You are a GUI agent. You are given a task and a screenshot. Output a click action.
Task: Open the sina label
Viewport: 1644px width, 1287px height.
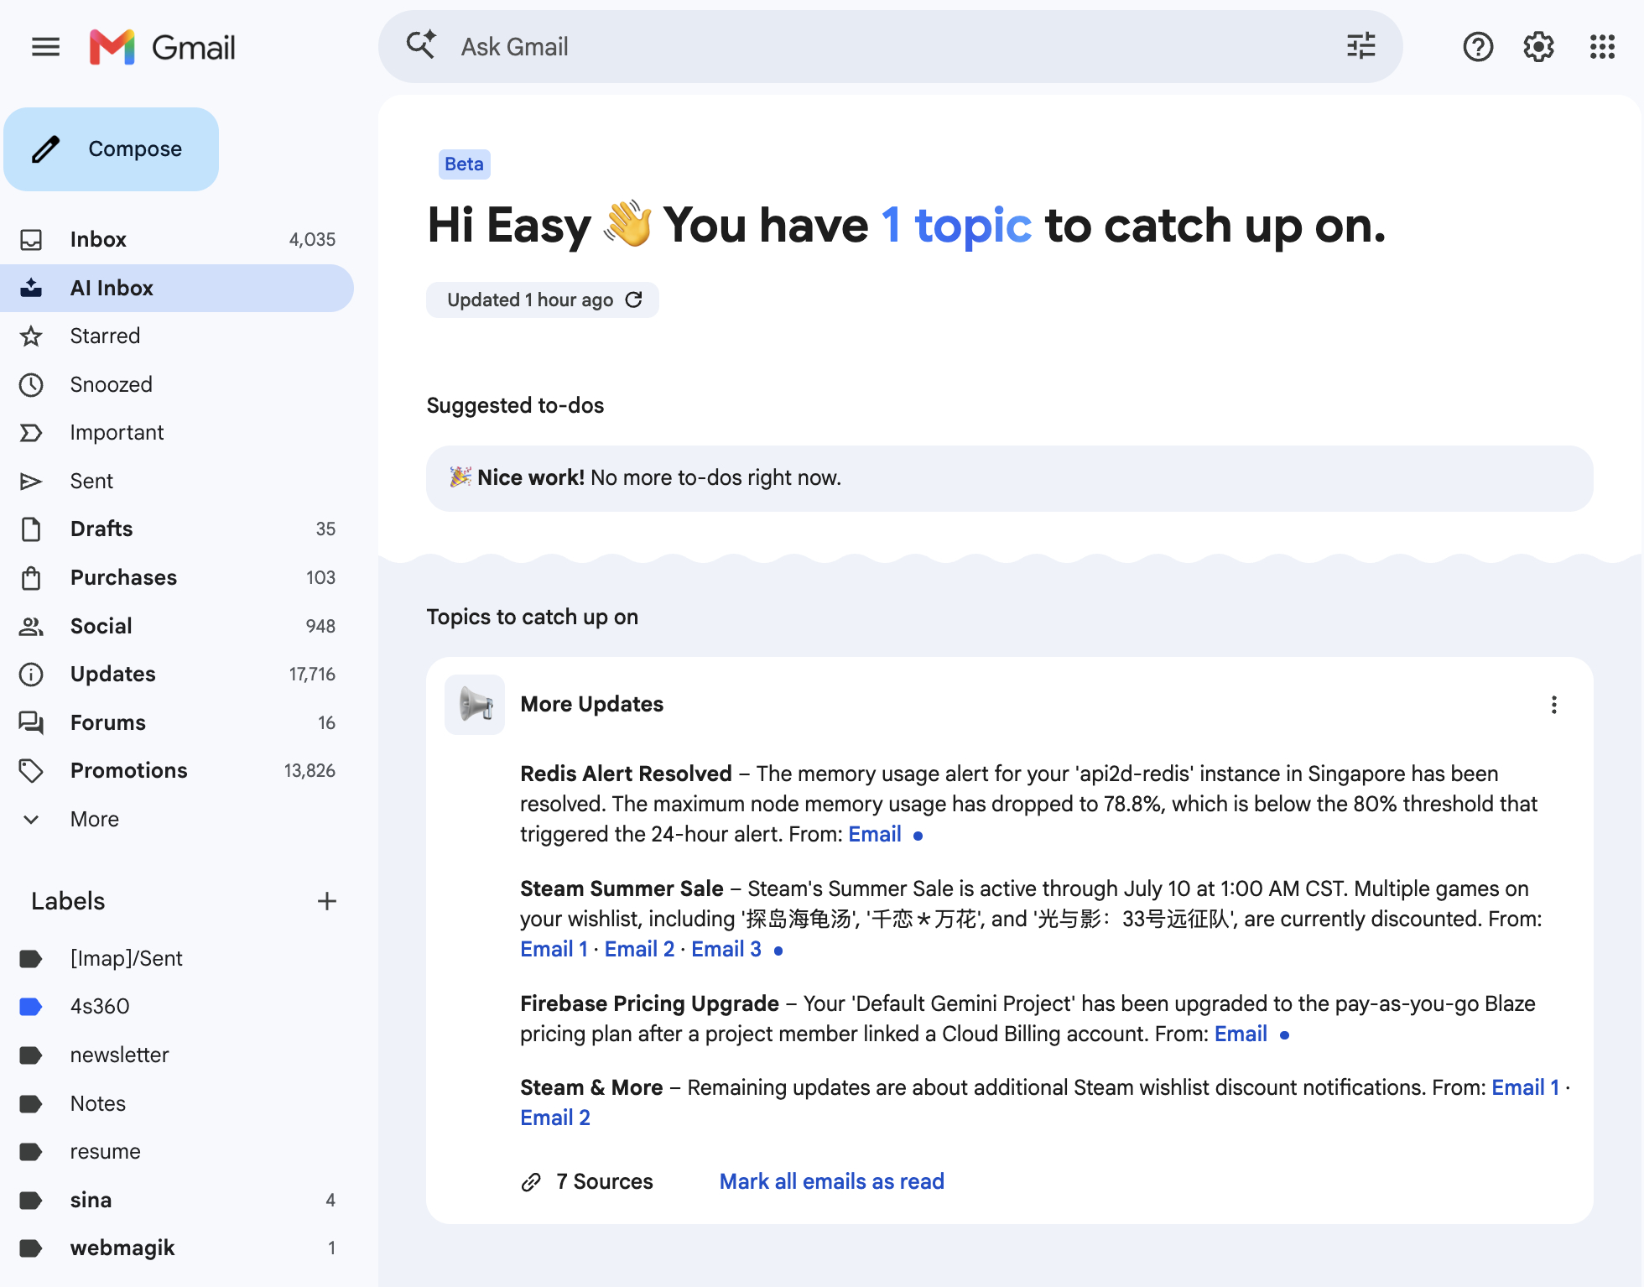(176, 1200)
